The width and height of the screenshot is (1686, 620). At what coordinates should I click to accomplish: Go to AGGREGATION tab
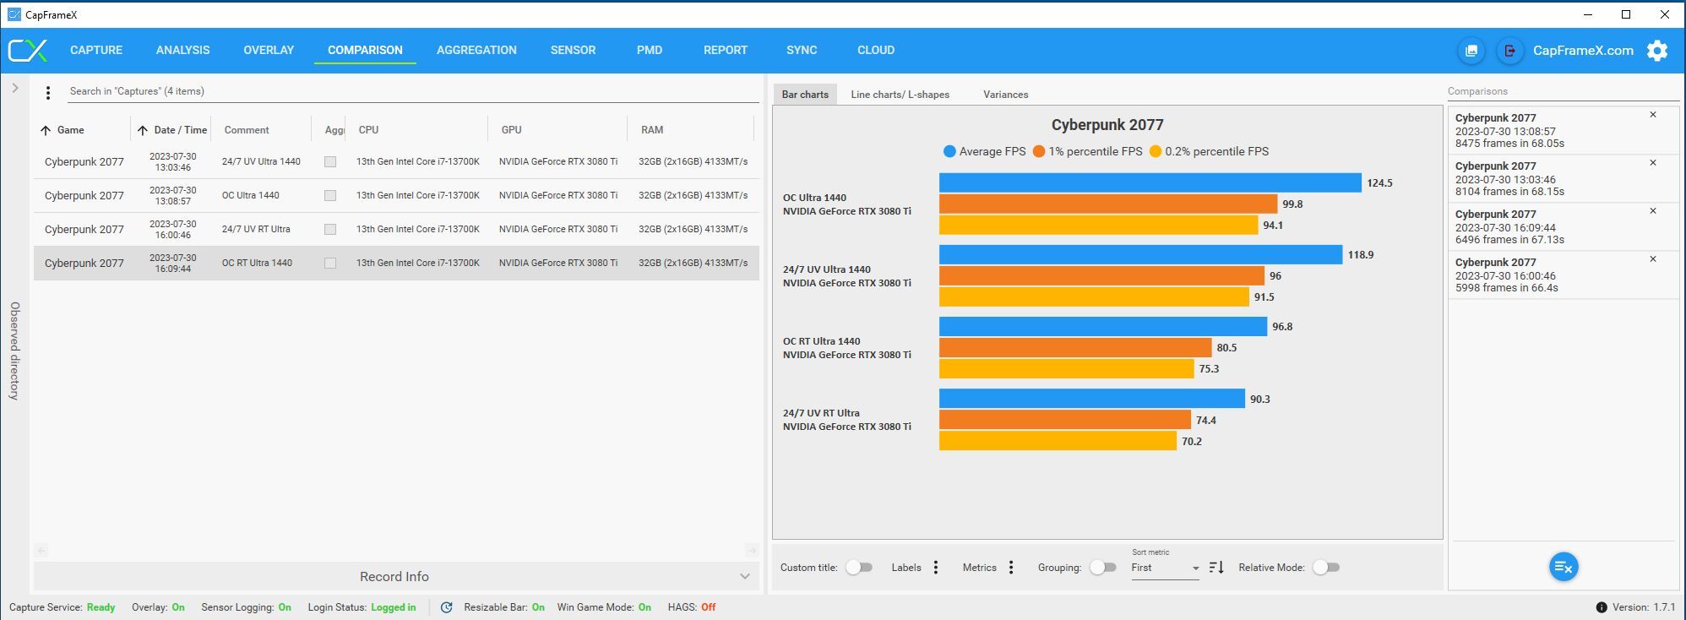(476, 51)
